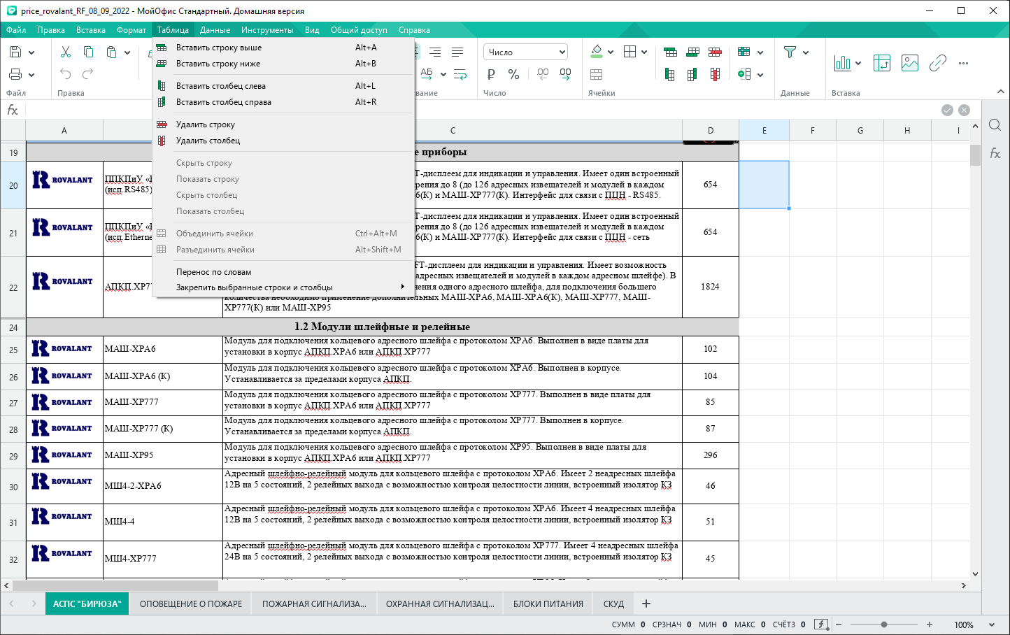Toggle Перенос по словам in menu

click(213, 272)
